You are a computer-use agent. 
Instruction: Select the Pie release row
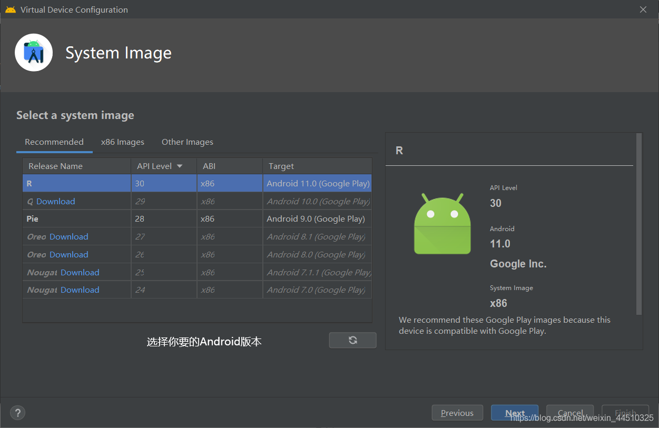tap(198, 219)
